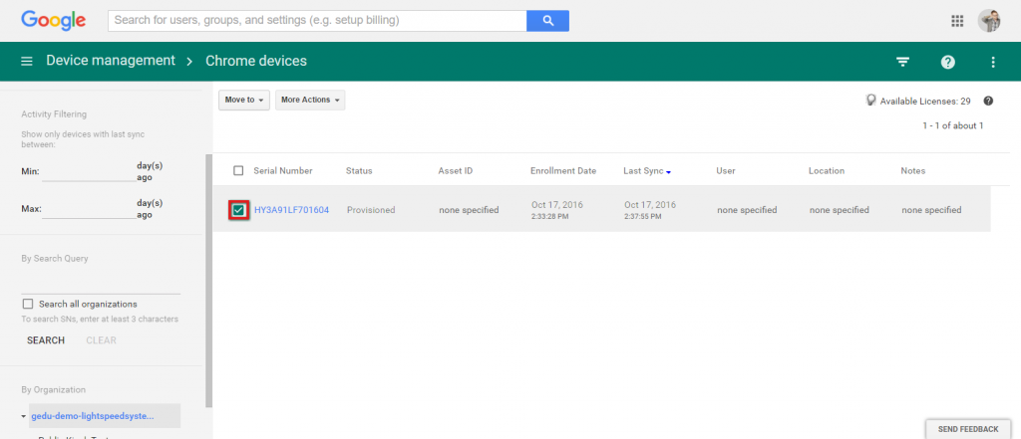The image size is (1021, 439).
Task: Click the Available Licenses lightbulb icon
Action: click(x=870, y=101)
